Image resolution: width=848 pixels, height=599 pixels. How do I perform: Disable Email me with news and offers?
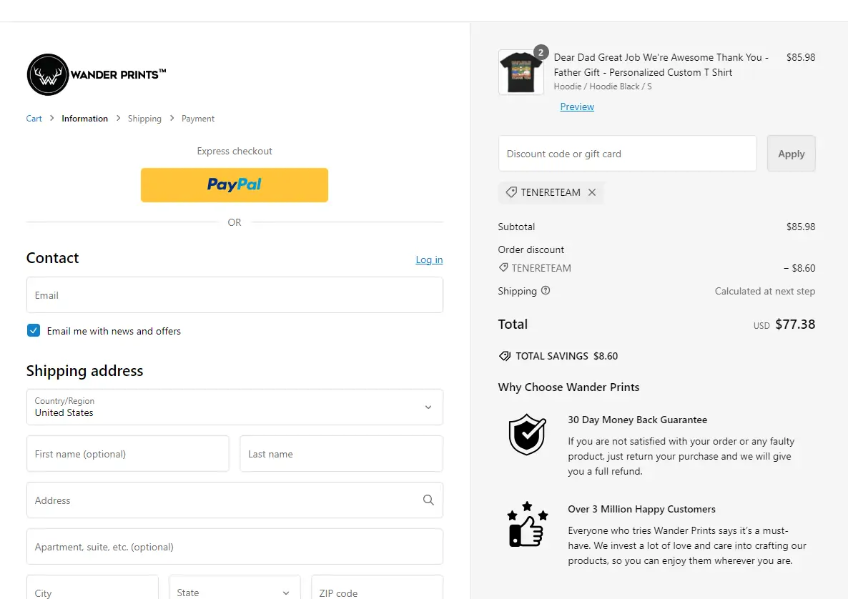pos(33,330)
